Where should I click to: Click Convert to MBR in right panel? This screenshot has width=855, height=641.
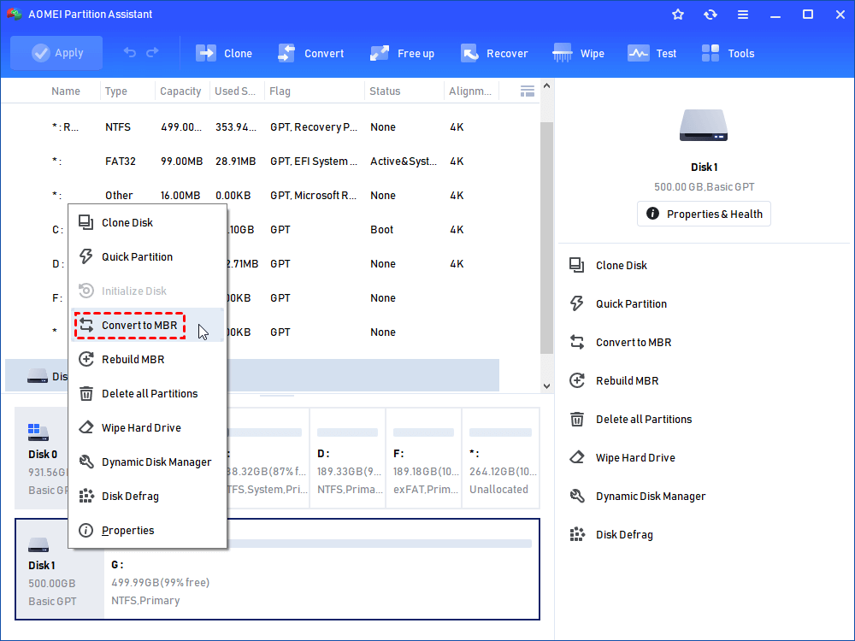pos(620,343)
